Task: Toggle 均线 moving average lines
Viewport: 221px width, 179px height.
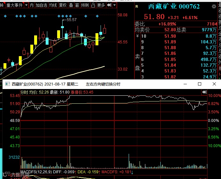Action: pos(53,5)
